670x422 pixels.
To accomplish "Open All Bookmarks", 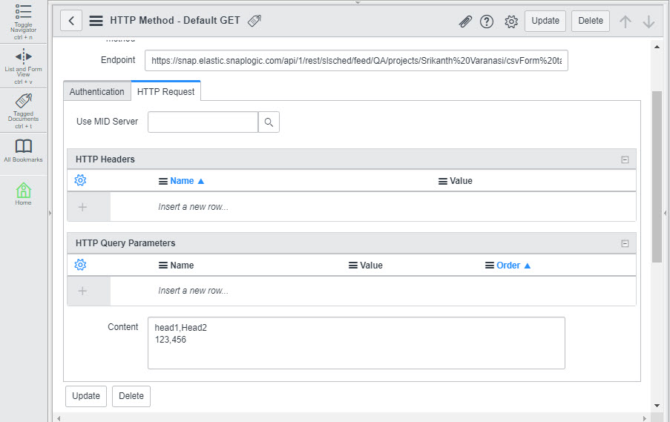I will [23, 146].
